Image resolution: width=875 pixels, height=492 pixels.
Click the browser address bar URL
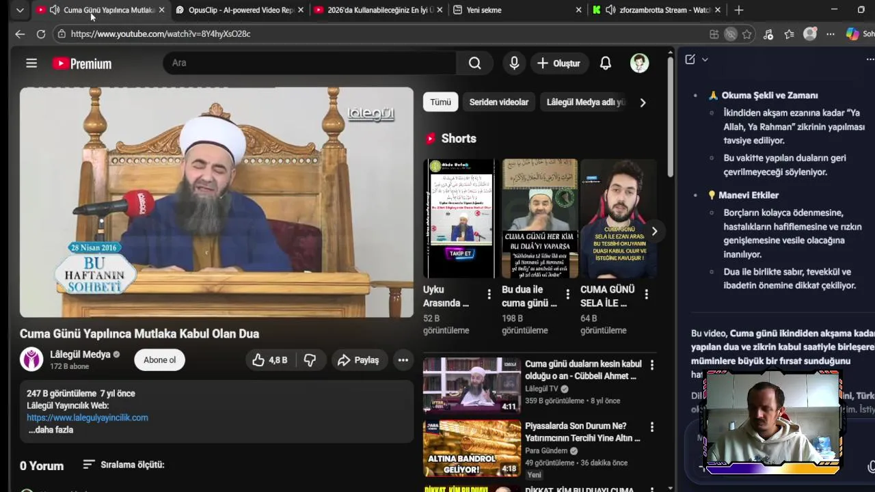pyautogui.click(x=161, y=34)
